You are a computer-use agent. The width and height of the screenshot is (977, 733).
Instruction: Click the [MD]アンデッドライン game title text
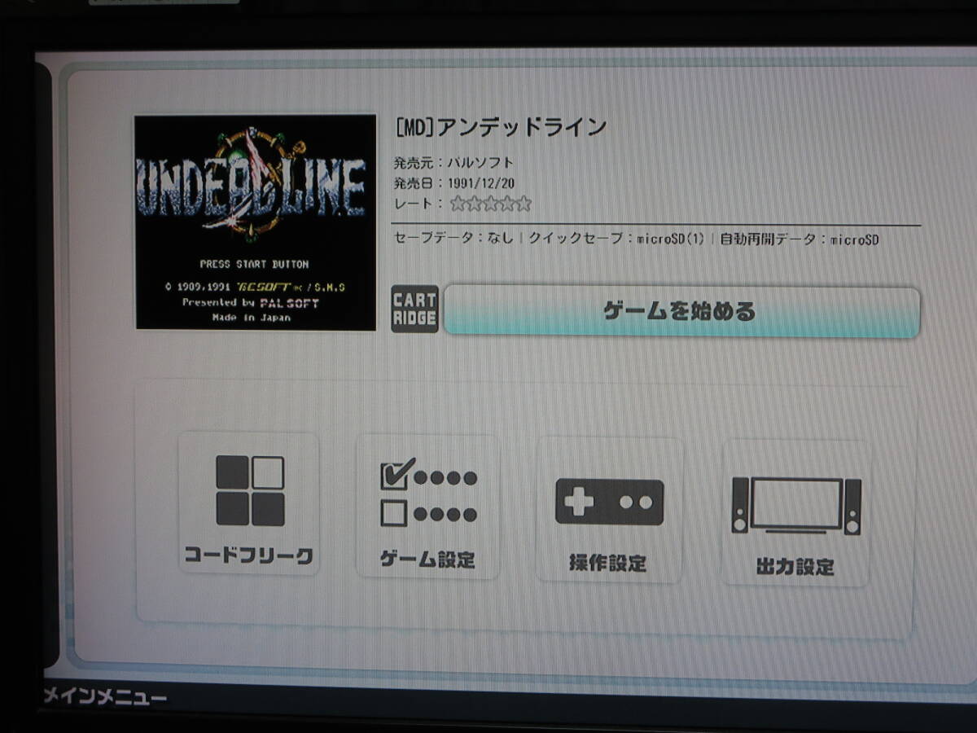[x=501, y=127]
